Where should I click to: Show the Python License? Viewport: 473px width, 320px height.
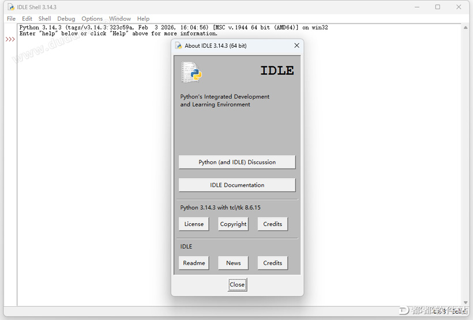(x=194, y=224)
